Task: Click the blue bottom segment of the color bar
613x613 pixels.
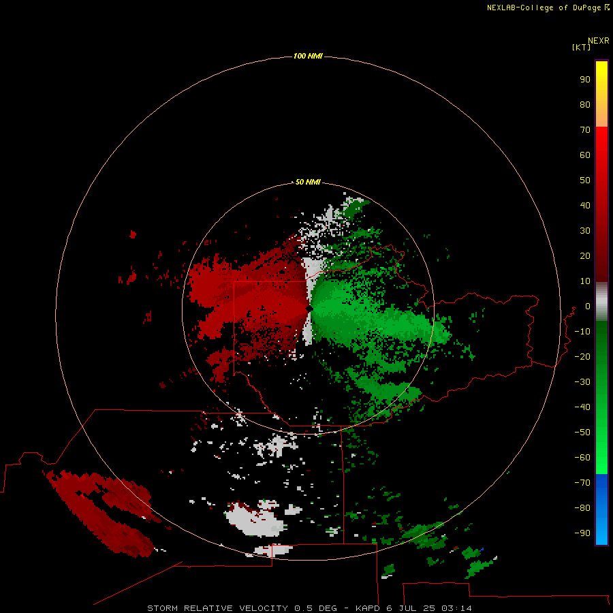Action: point(601,509)
